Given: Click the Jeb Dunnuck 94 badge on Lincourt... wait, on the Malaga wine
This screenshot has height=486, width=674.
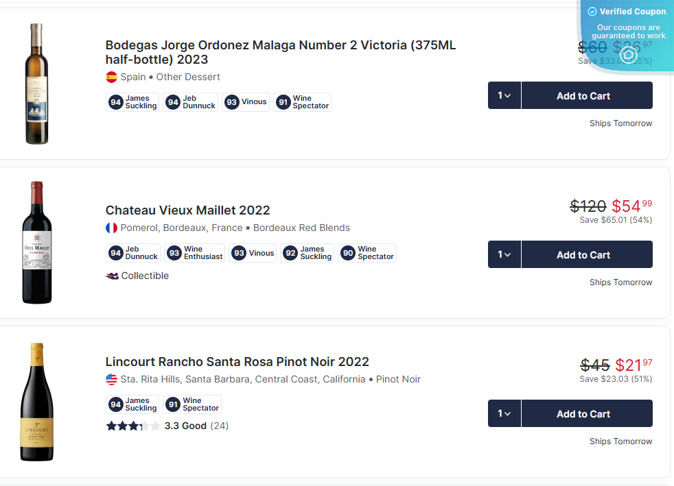Looking at the screenshot, I should [190, 101].
